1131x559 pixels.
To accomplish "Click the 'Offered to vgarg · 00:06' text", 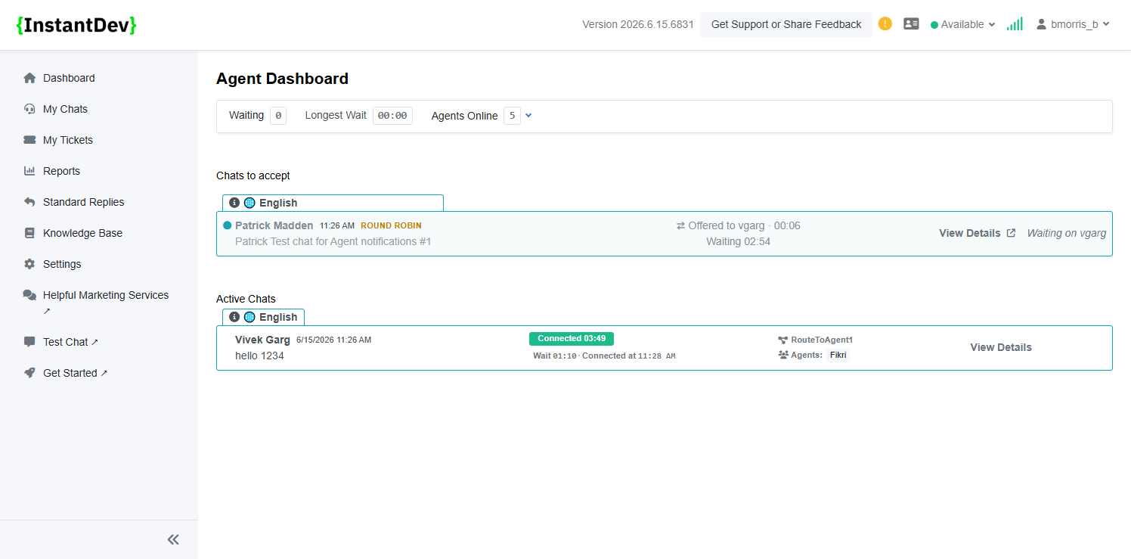I will coord(744,225).
